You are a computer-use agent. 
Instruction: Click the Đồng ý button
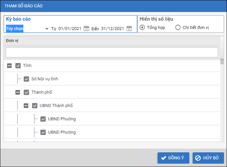point(174,158)
